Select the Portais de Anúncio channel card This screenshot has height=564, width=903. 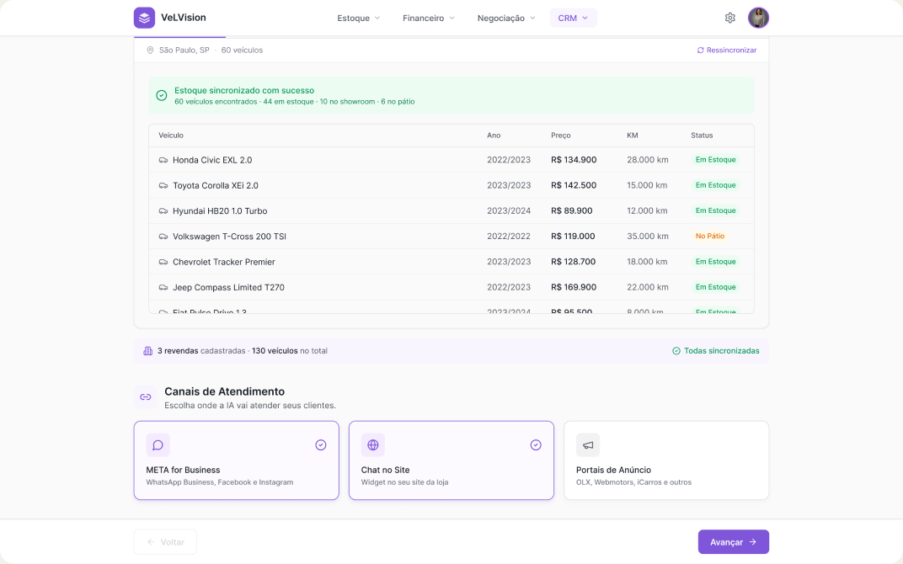click(666, 460)
